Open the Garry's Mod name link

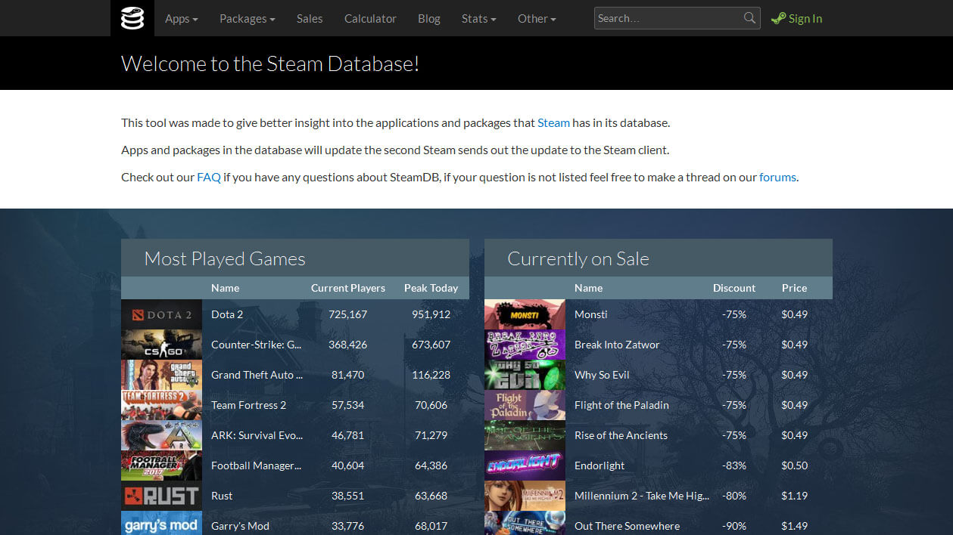pos(240,526)
